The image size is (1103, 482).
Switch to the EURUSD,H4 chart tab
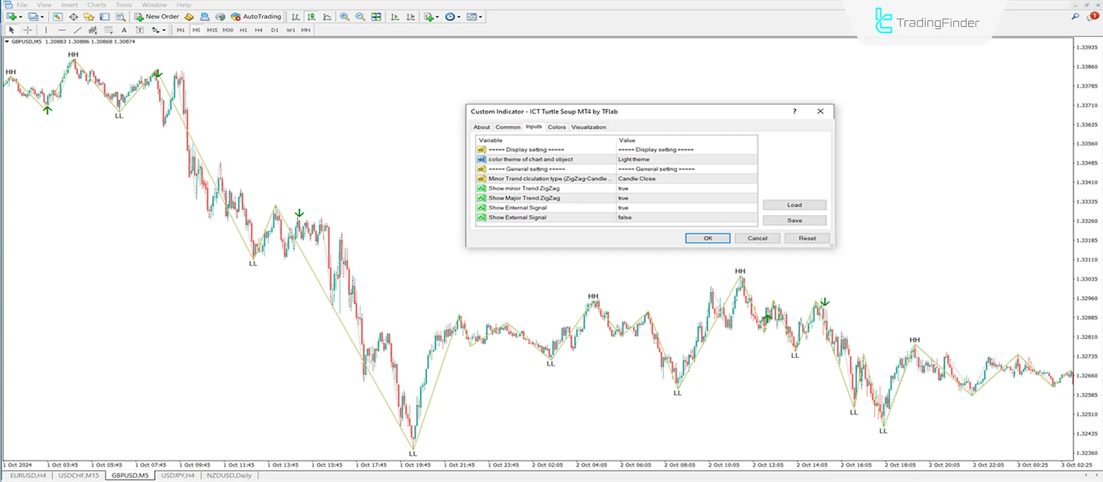click(x=28, y=475)
